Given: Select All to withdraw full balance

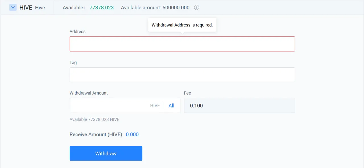Looking at the screenshot, I should pyautogui.click(x=171, y=105).
